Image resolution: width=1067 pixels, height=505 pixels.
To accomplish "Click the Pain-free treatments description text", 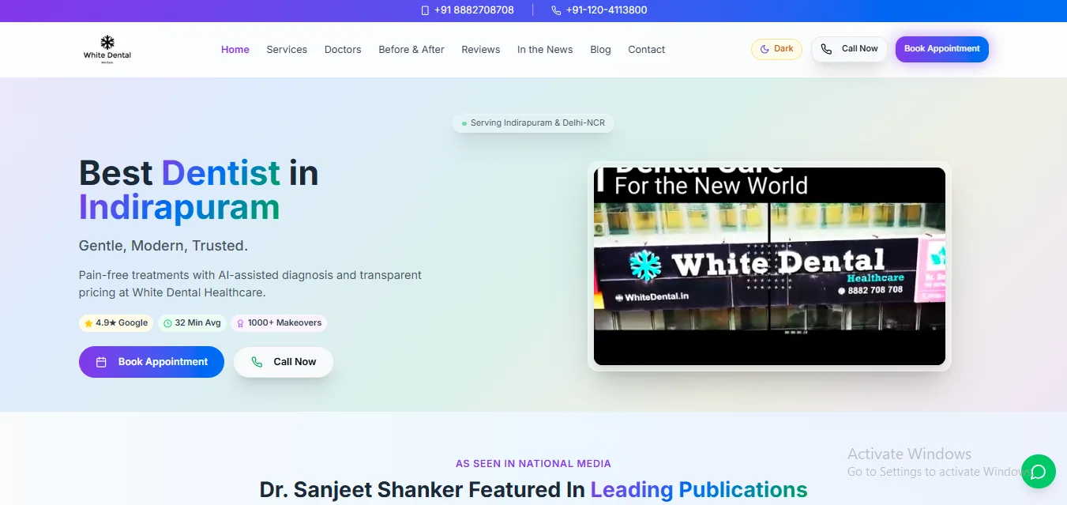I will (250, 284).
